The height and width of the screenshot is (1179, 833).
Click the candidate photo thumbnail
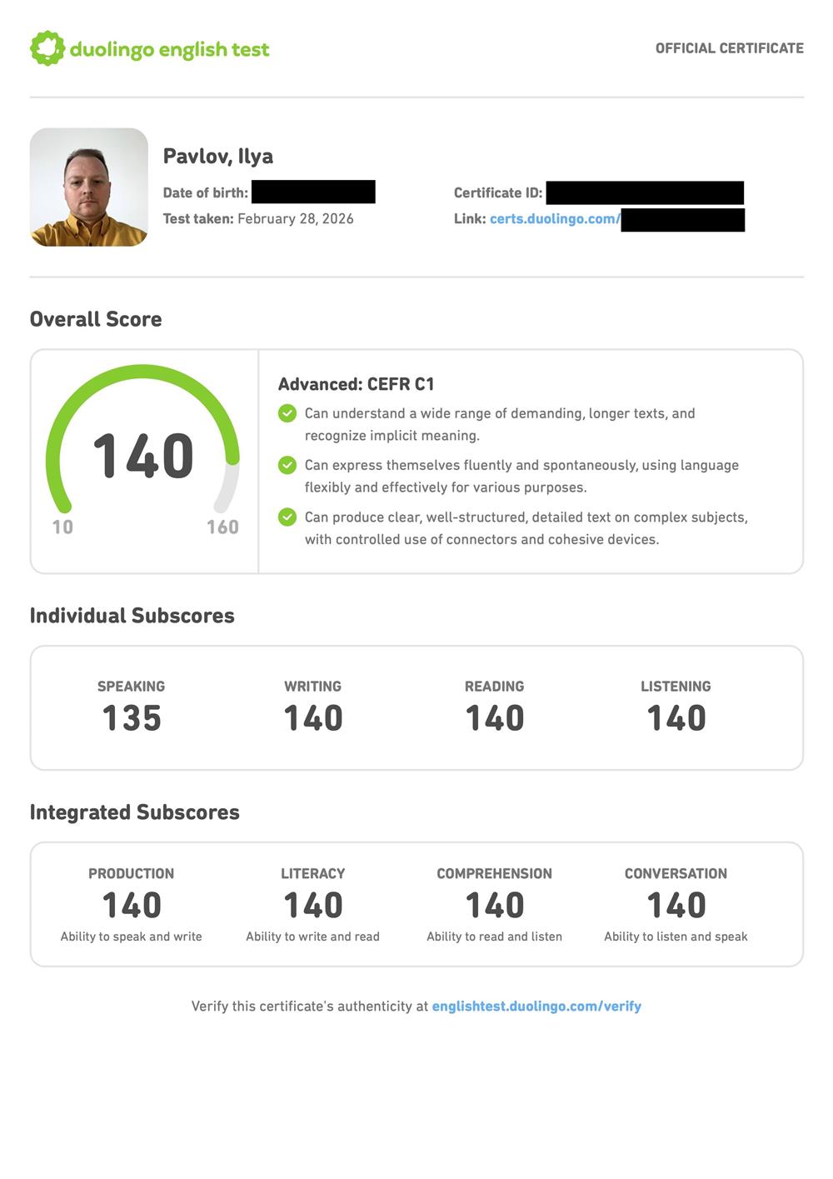point(89,187)
